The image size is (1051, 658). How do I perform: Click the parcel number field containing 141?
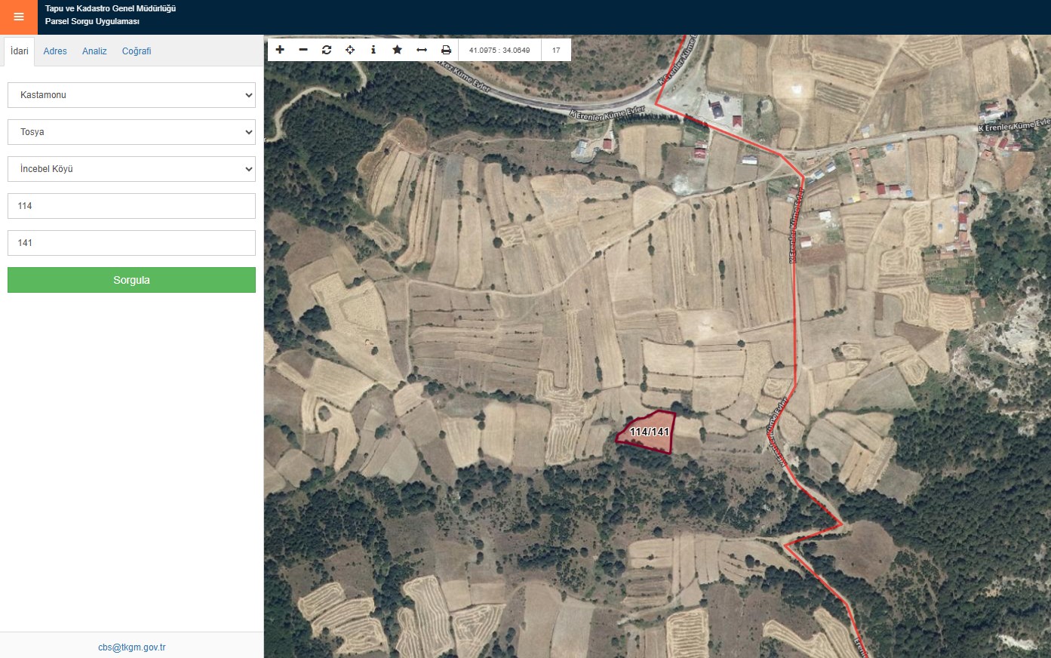(131, 243)
